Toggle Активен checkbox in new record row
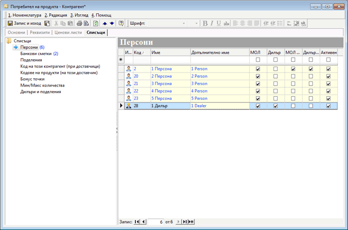The width and height of the screenshot is (348, 230). click(328, 60)
